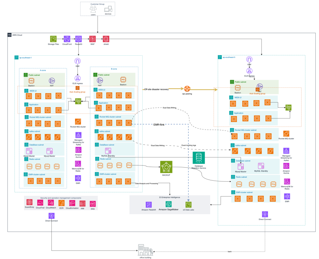This screenshot has width=319, height=259.
Task: Click the Storage Files S3 bucket icon
Action: click(x=53, y=39)
